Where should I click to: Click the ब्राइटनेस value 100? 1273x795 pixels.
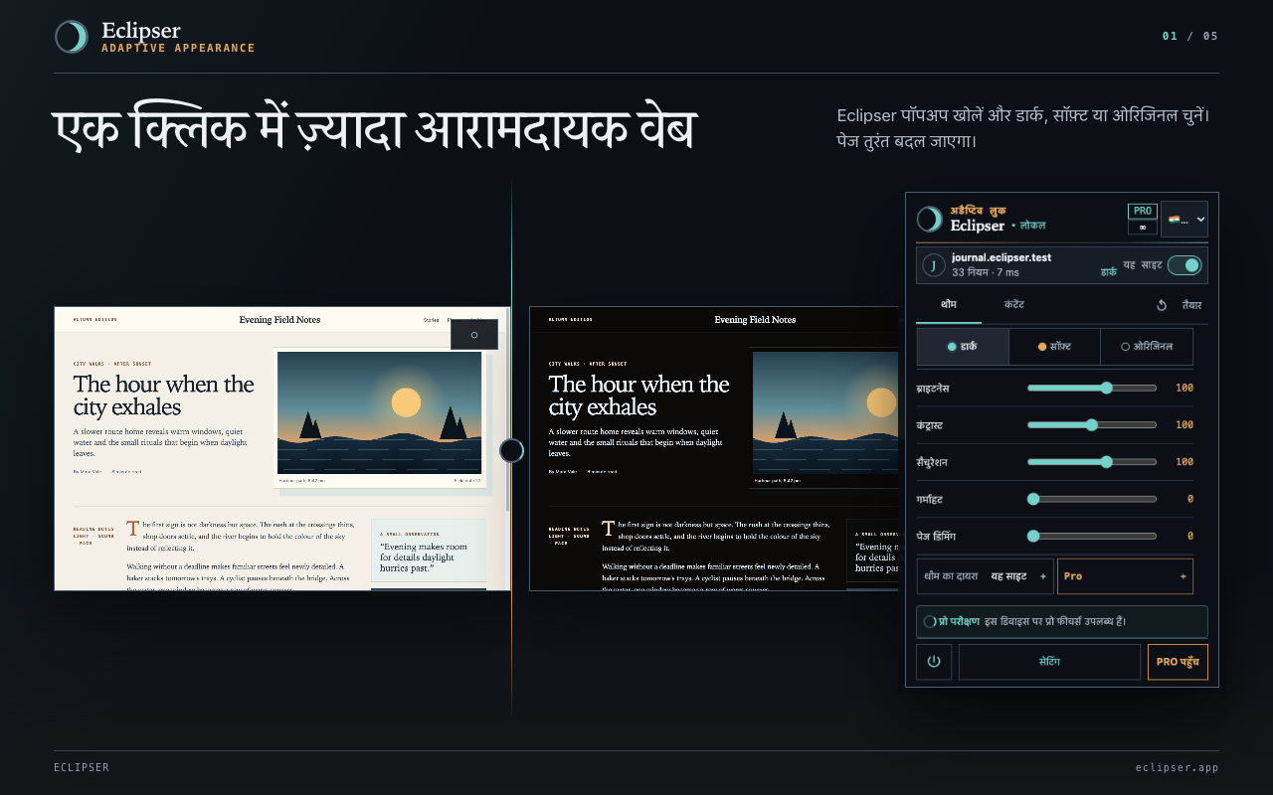coord(1183,388)
